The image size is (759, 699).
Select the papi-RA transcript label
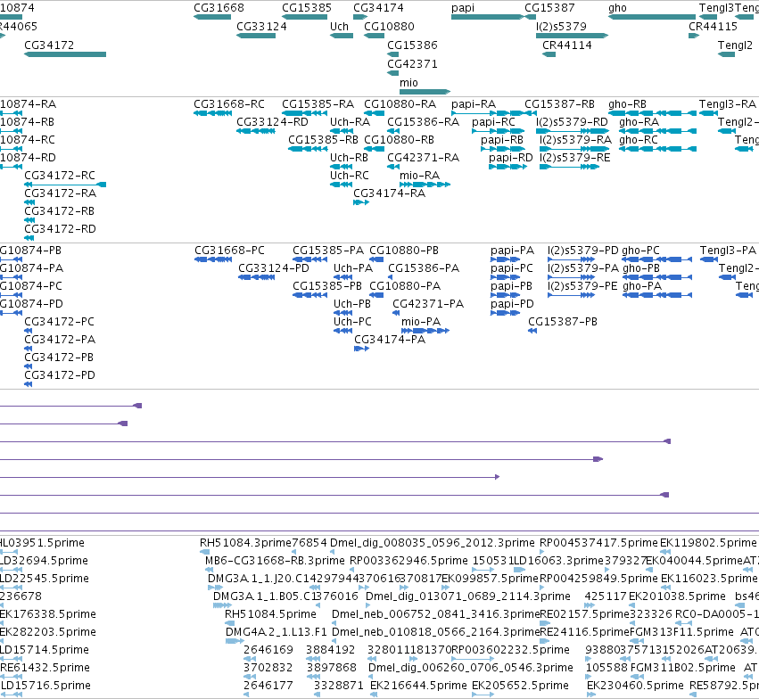pos(474,104)
